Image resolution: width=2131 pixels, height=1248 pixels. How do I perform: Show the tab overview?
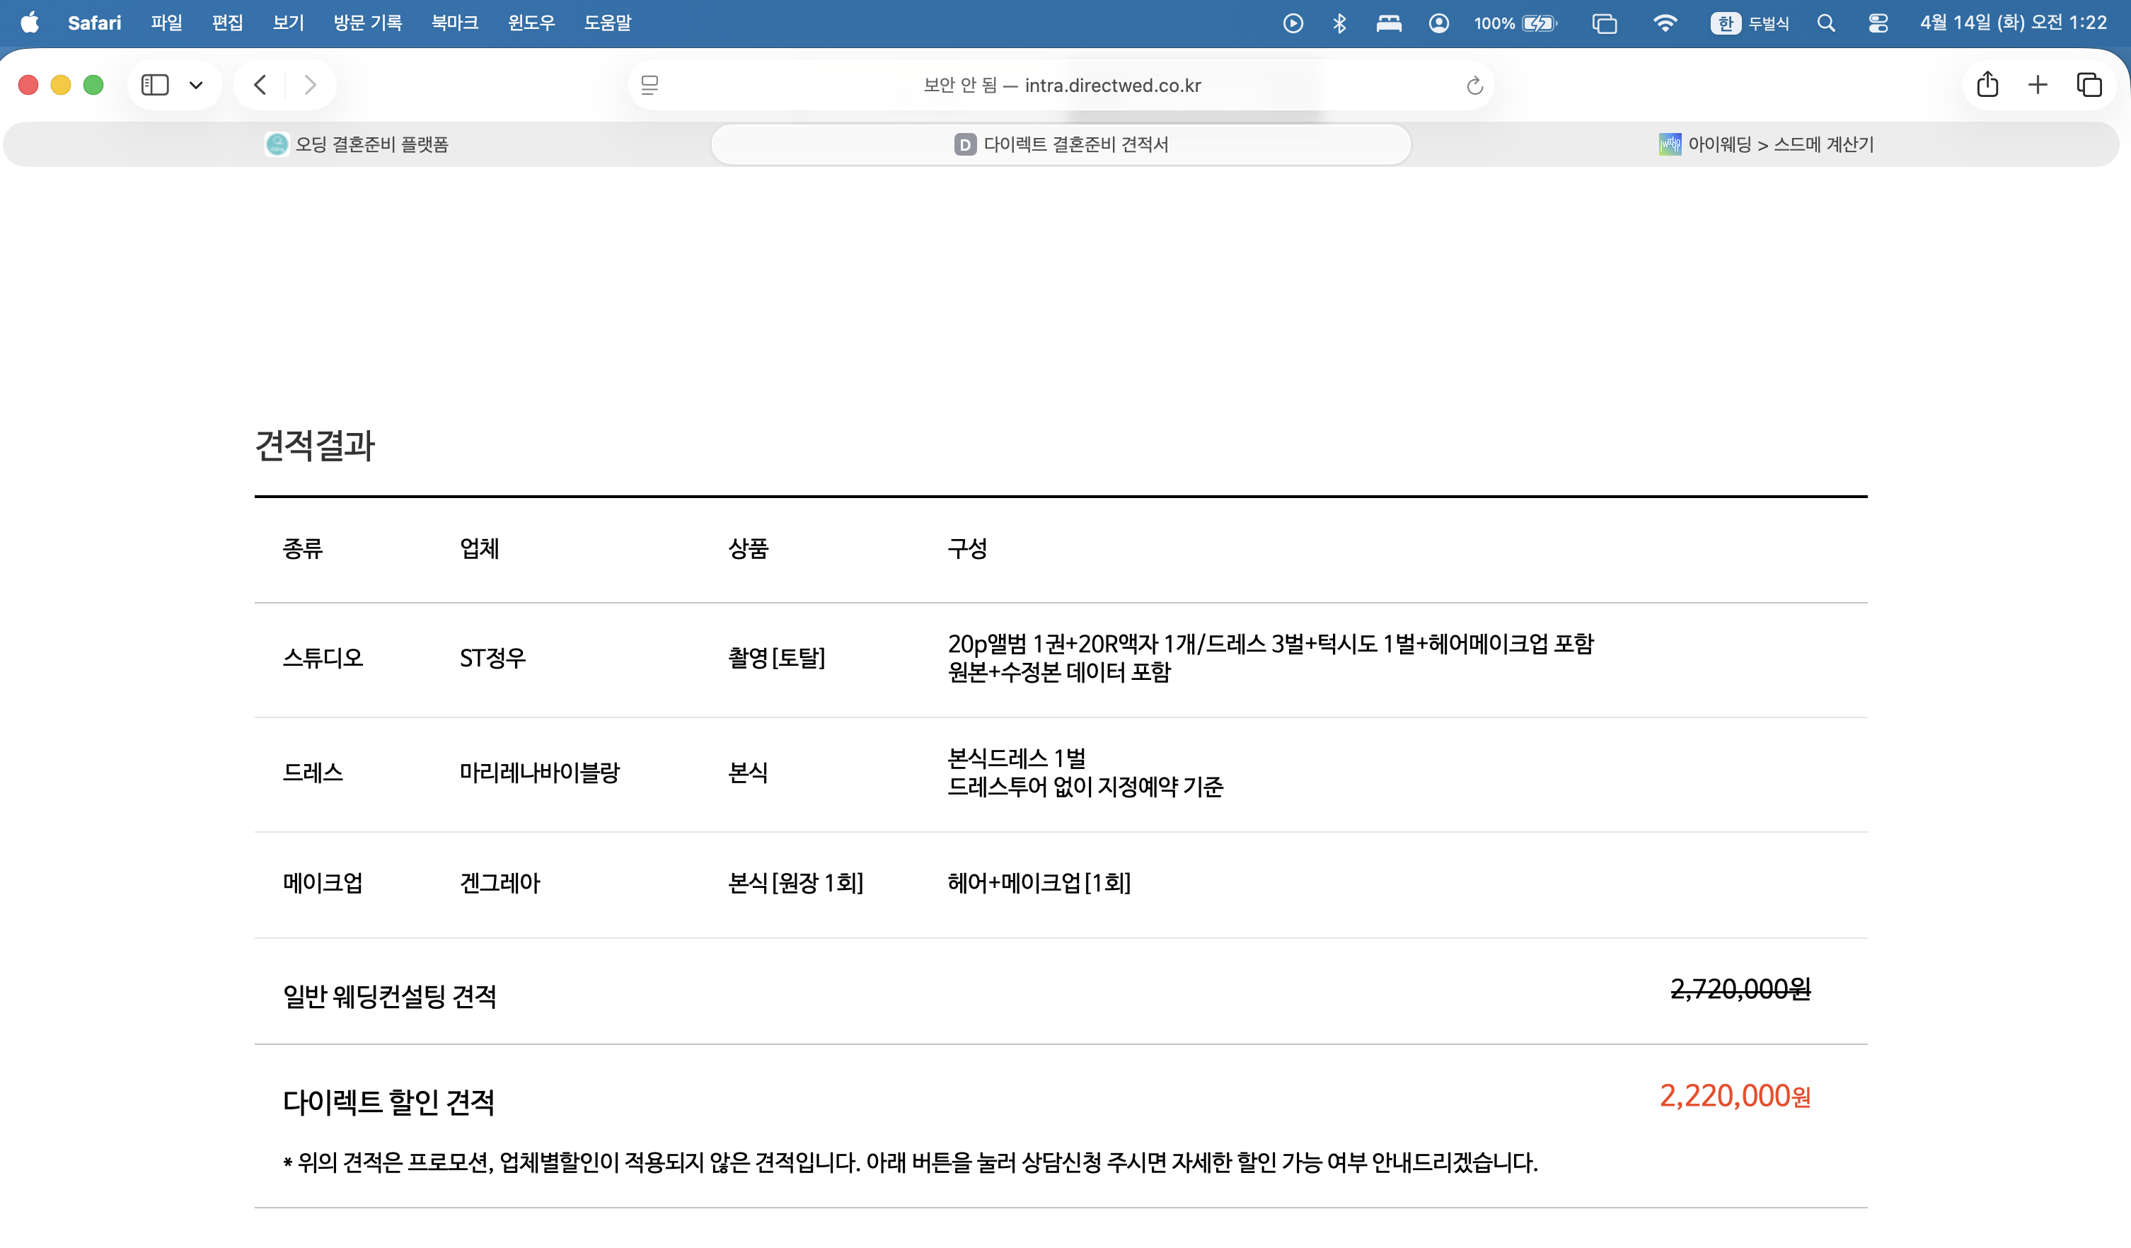click(x=2089, y=85)
